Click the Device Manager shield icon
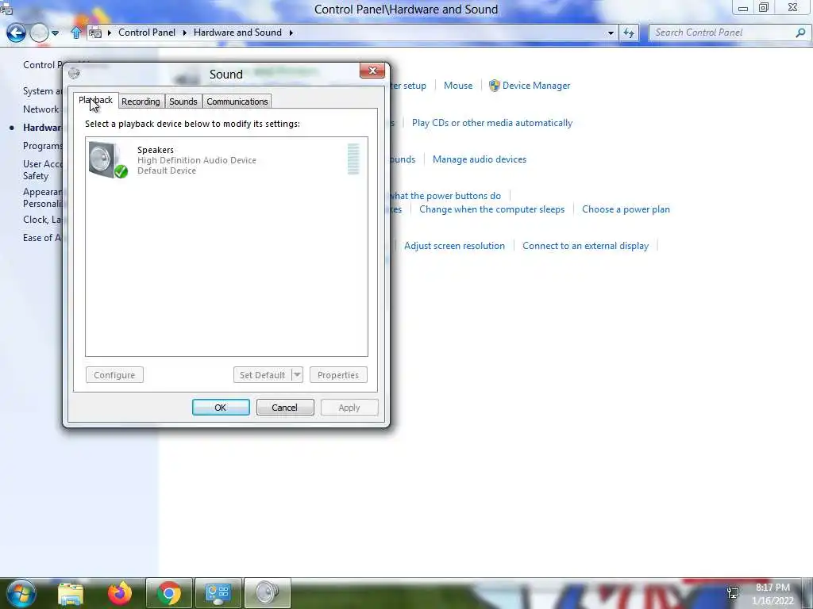 click(x=494, y=86)
